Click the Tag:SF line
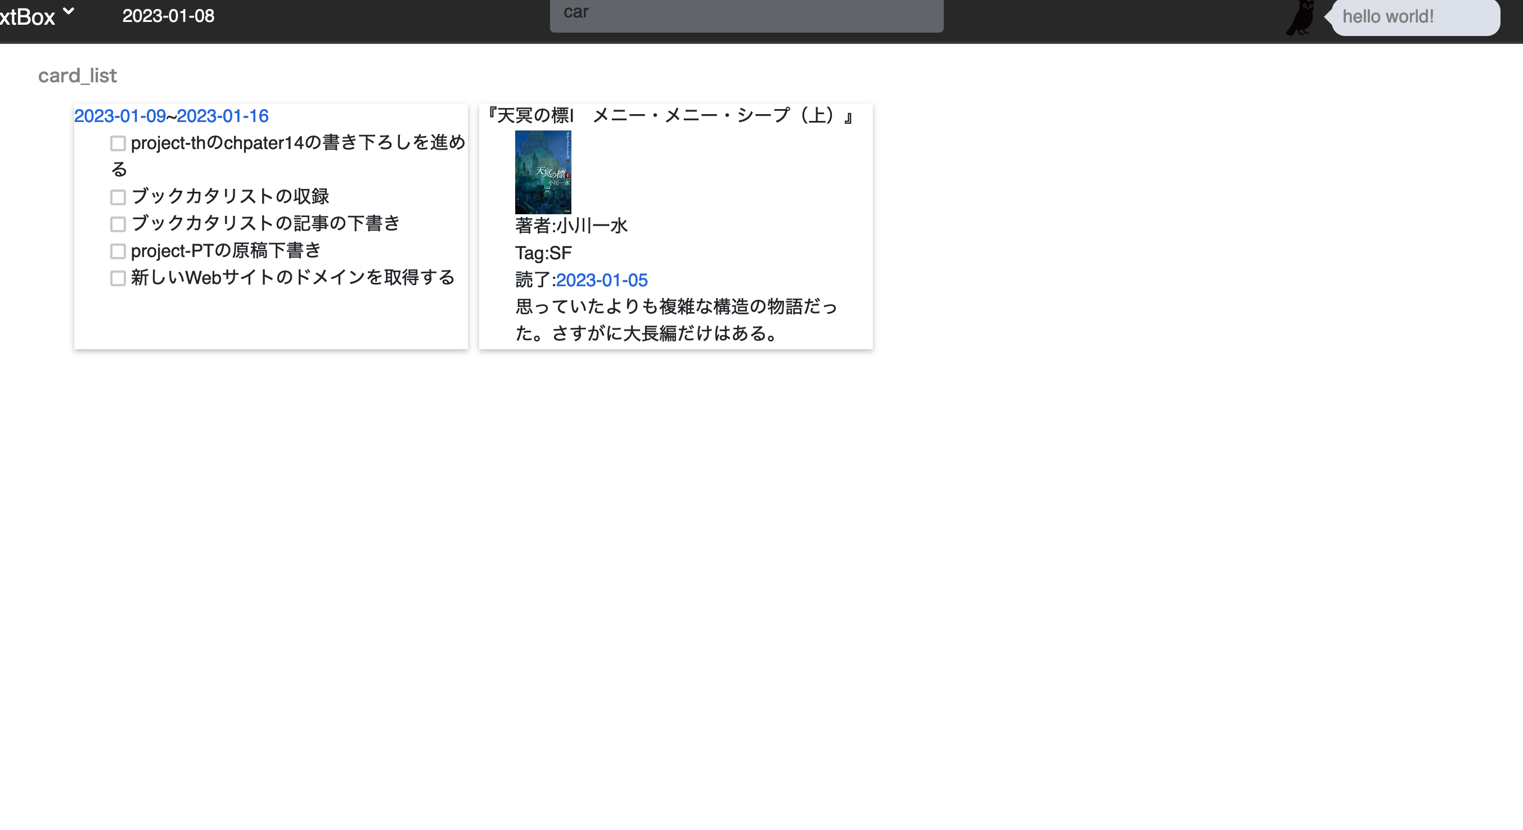 coord(543,253)
